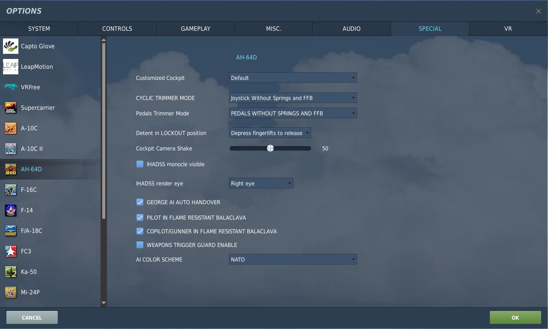Viewport: 548px width, 329px height.
Task: Select the Supercarrier list entry text
Action: point(38,108)
